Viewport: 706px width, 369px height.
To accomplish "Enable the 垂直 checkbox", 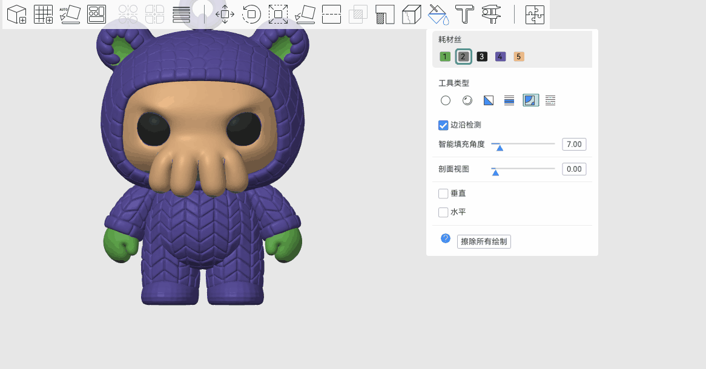I will 443,194.
